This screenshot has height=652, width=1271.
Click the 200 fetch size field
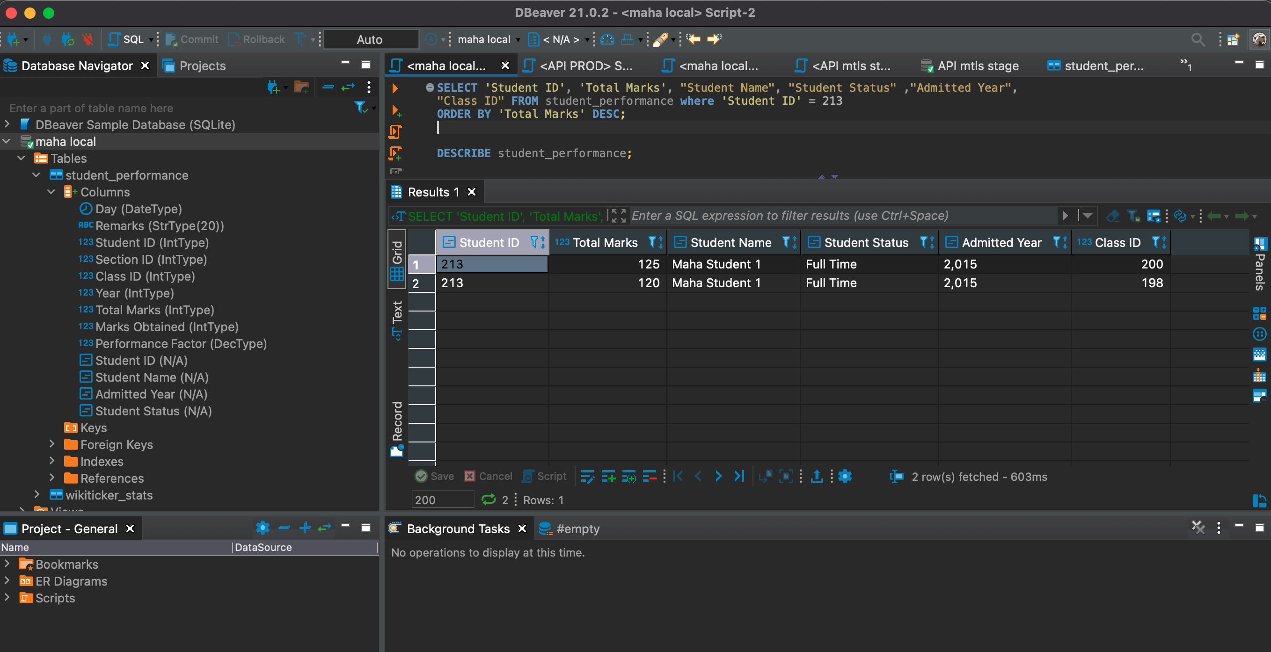(442, 500)
